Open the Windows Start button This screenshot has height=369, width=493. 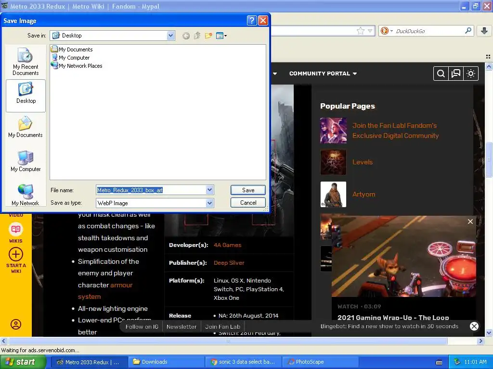pyautogui.click(x=23, y=362)
